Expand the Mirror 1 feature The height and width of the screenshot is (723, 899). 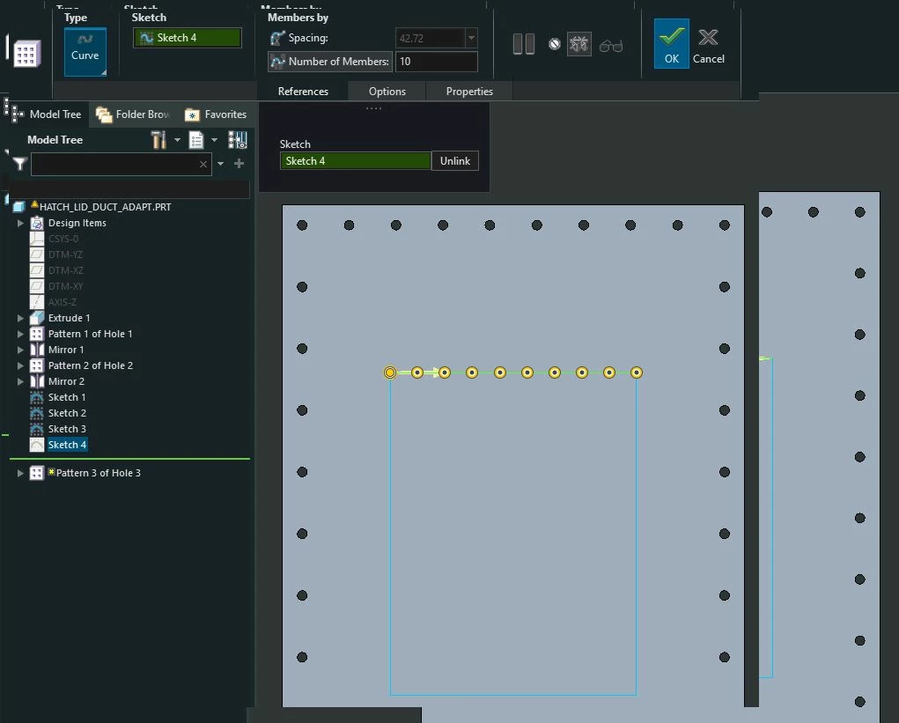[20, 350]
